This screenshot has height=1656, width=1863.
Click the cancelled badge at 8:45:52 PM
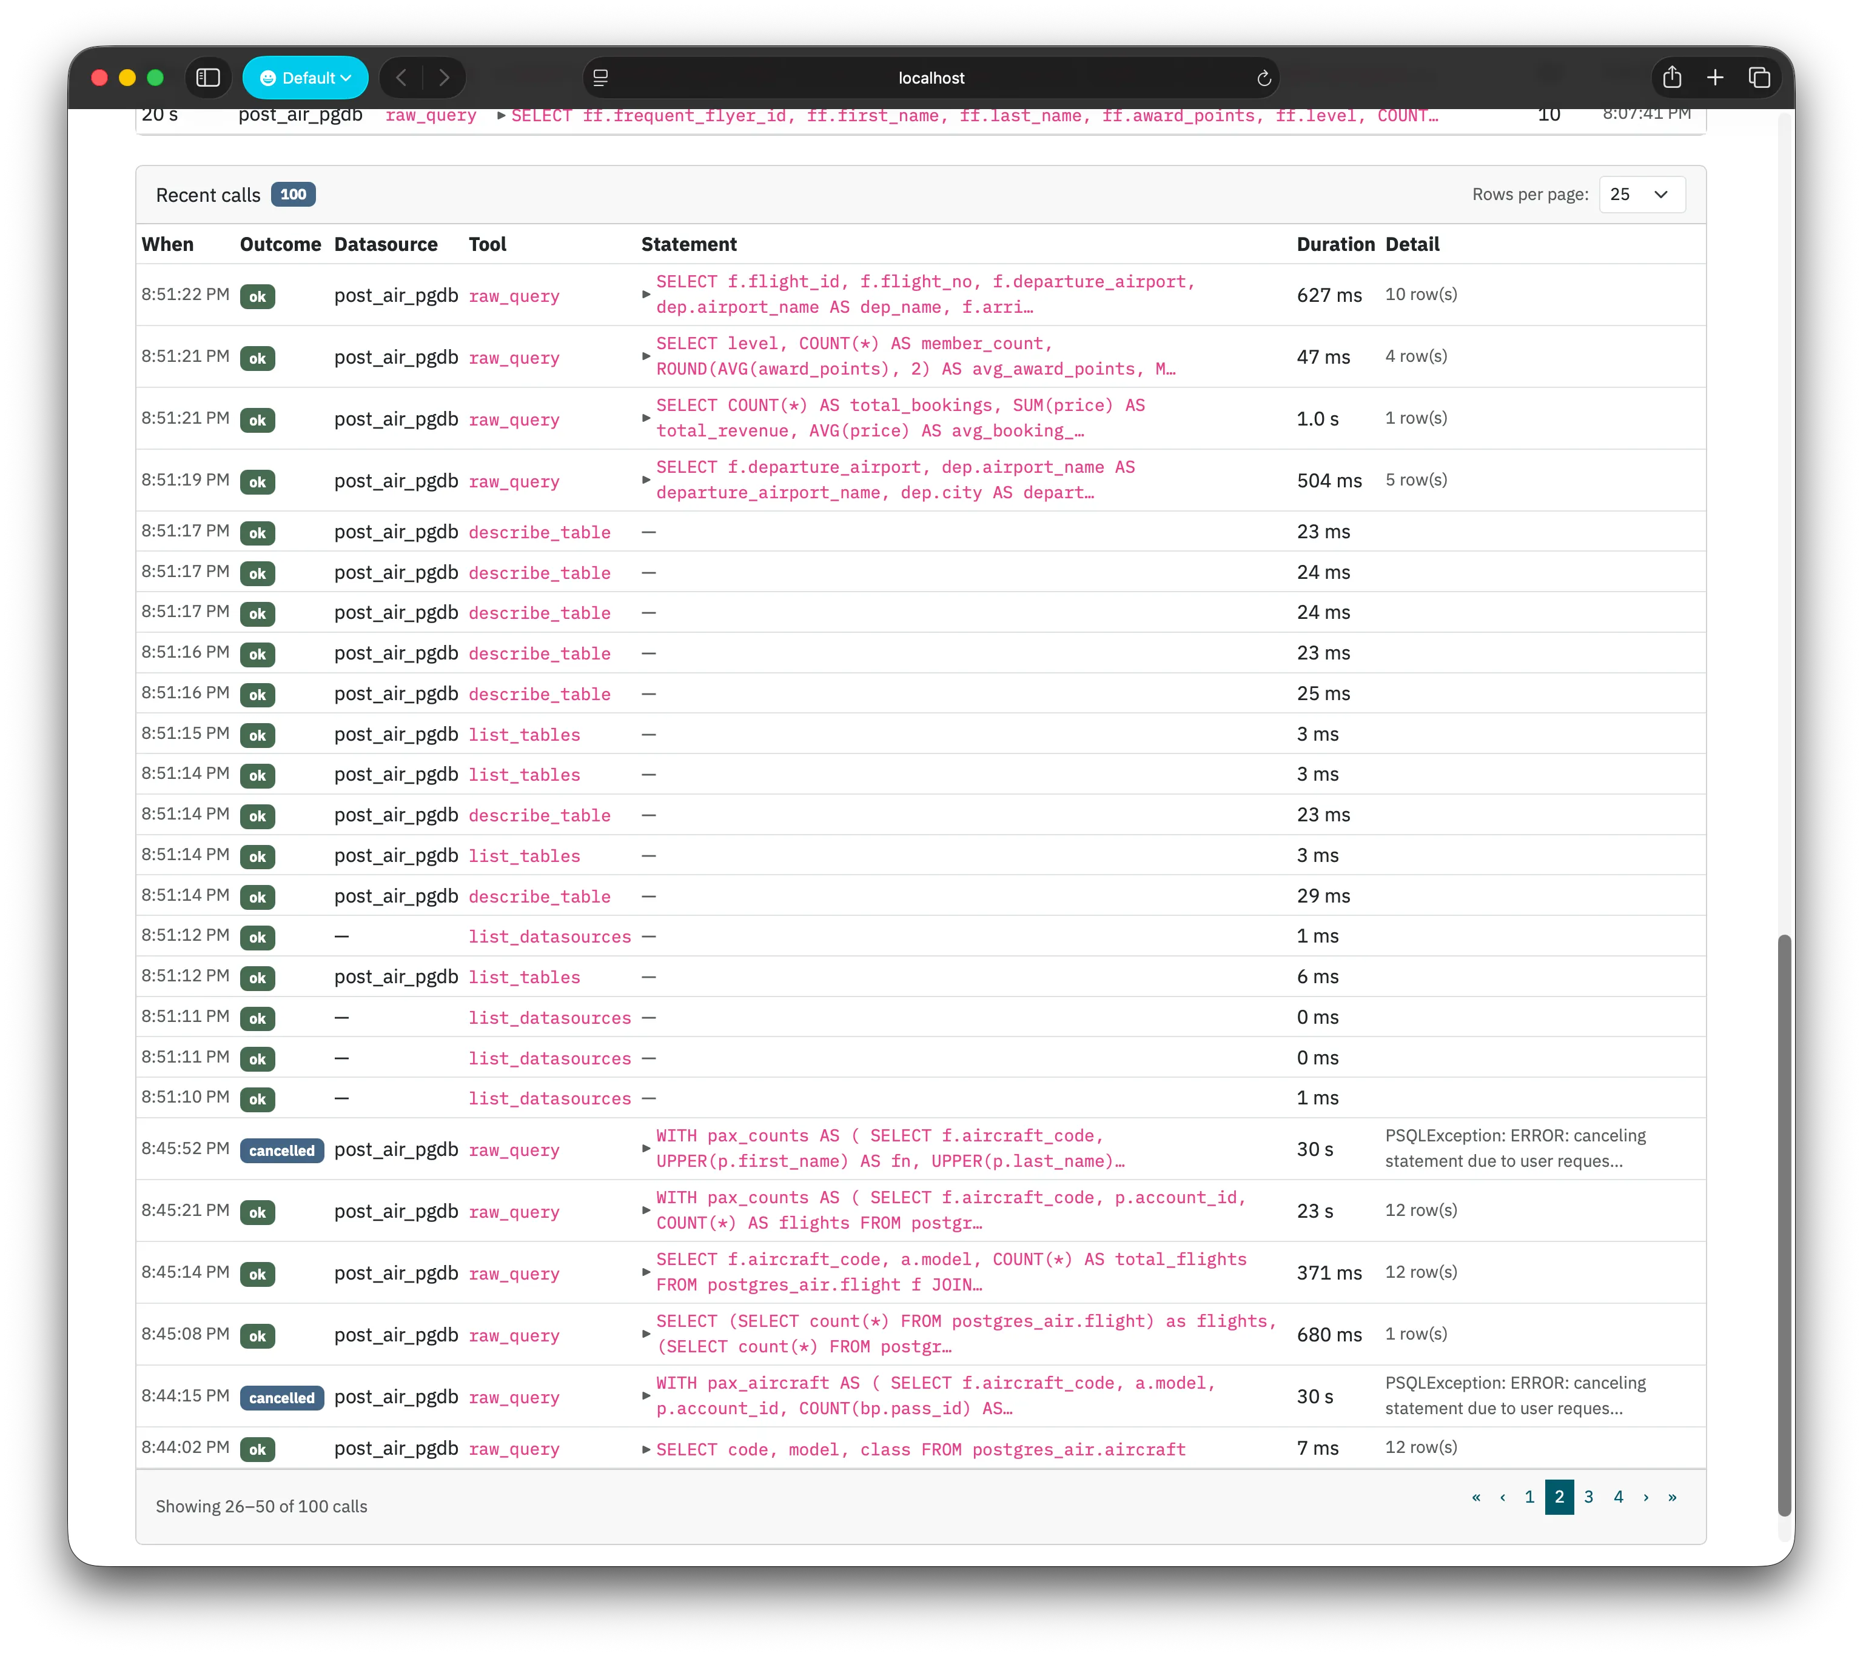tap(281, 1150)
